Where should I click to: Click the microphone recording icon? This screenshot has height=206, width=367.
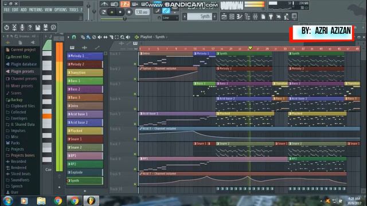click(22, 27)
